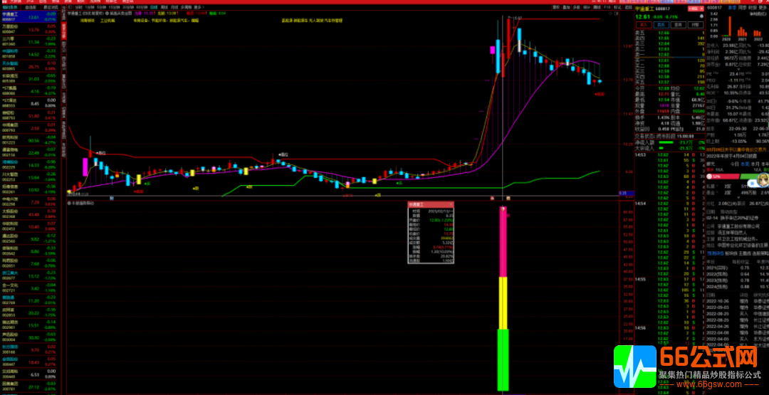Click the 工业机械 sector label
769x395 pixels.
click(108, 21)
